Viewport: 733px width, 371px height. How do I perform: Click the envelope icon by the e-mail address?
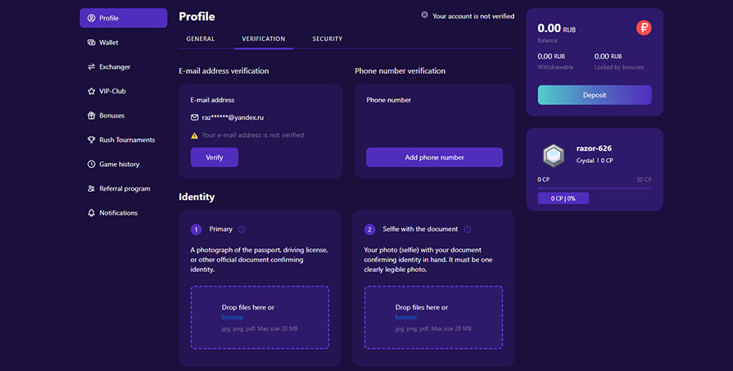195,117
